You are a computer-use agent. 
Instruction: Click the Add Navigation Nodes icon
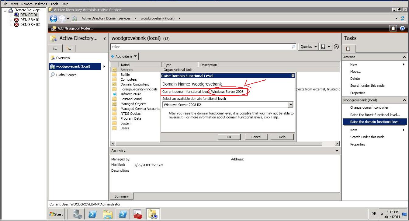54,28
